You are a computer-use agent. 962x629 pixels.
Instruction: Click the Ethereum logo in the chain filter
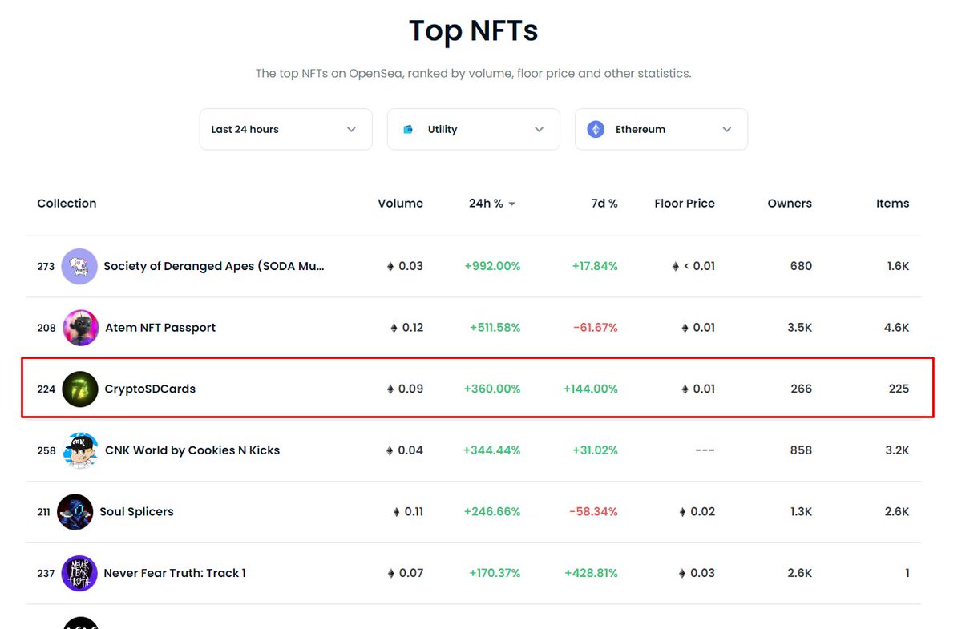tap(596, 129)
